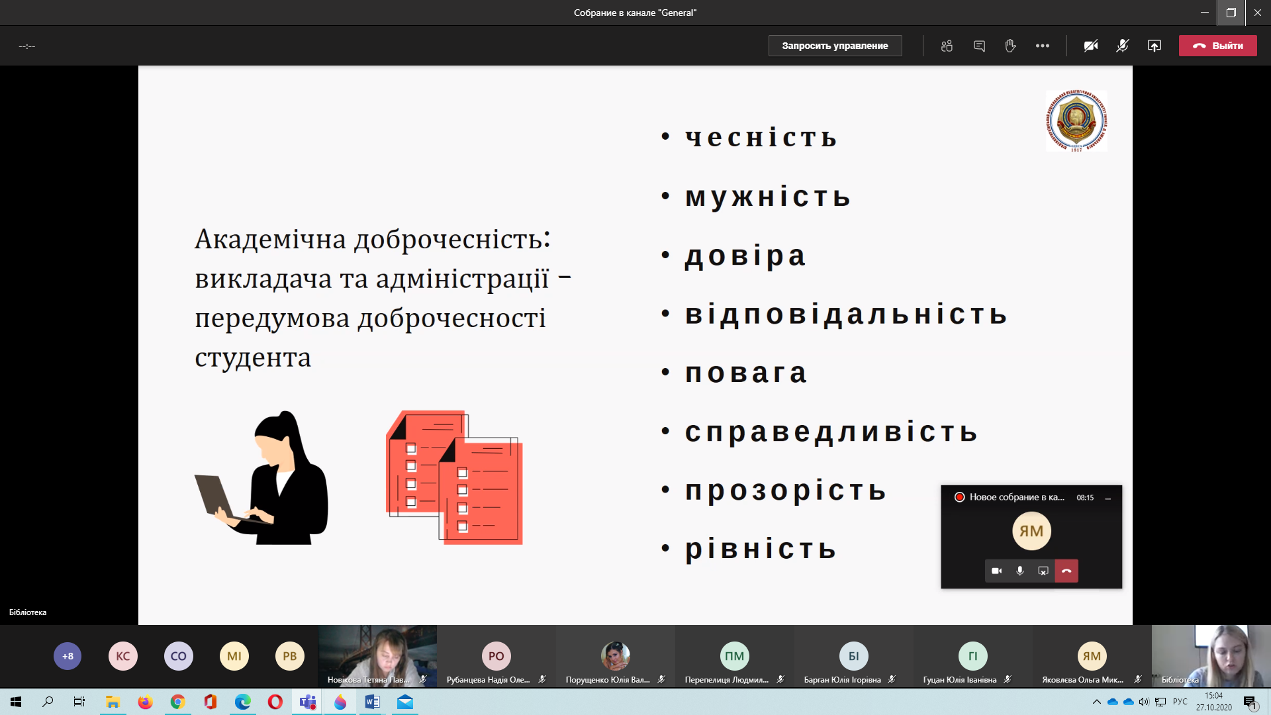Image resolution: width=1271 pixels, height=715 pixels.
Task: Raise hand in the meeting
Action: click(x=1010, y=46)
